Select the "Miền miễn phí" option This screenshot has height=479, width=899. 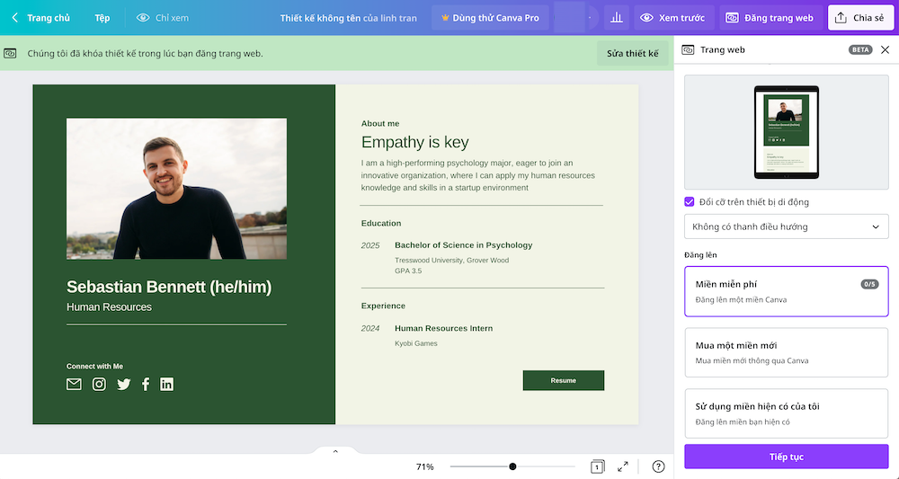tap(786, 291)
